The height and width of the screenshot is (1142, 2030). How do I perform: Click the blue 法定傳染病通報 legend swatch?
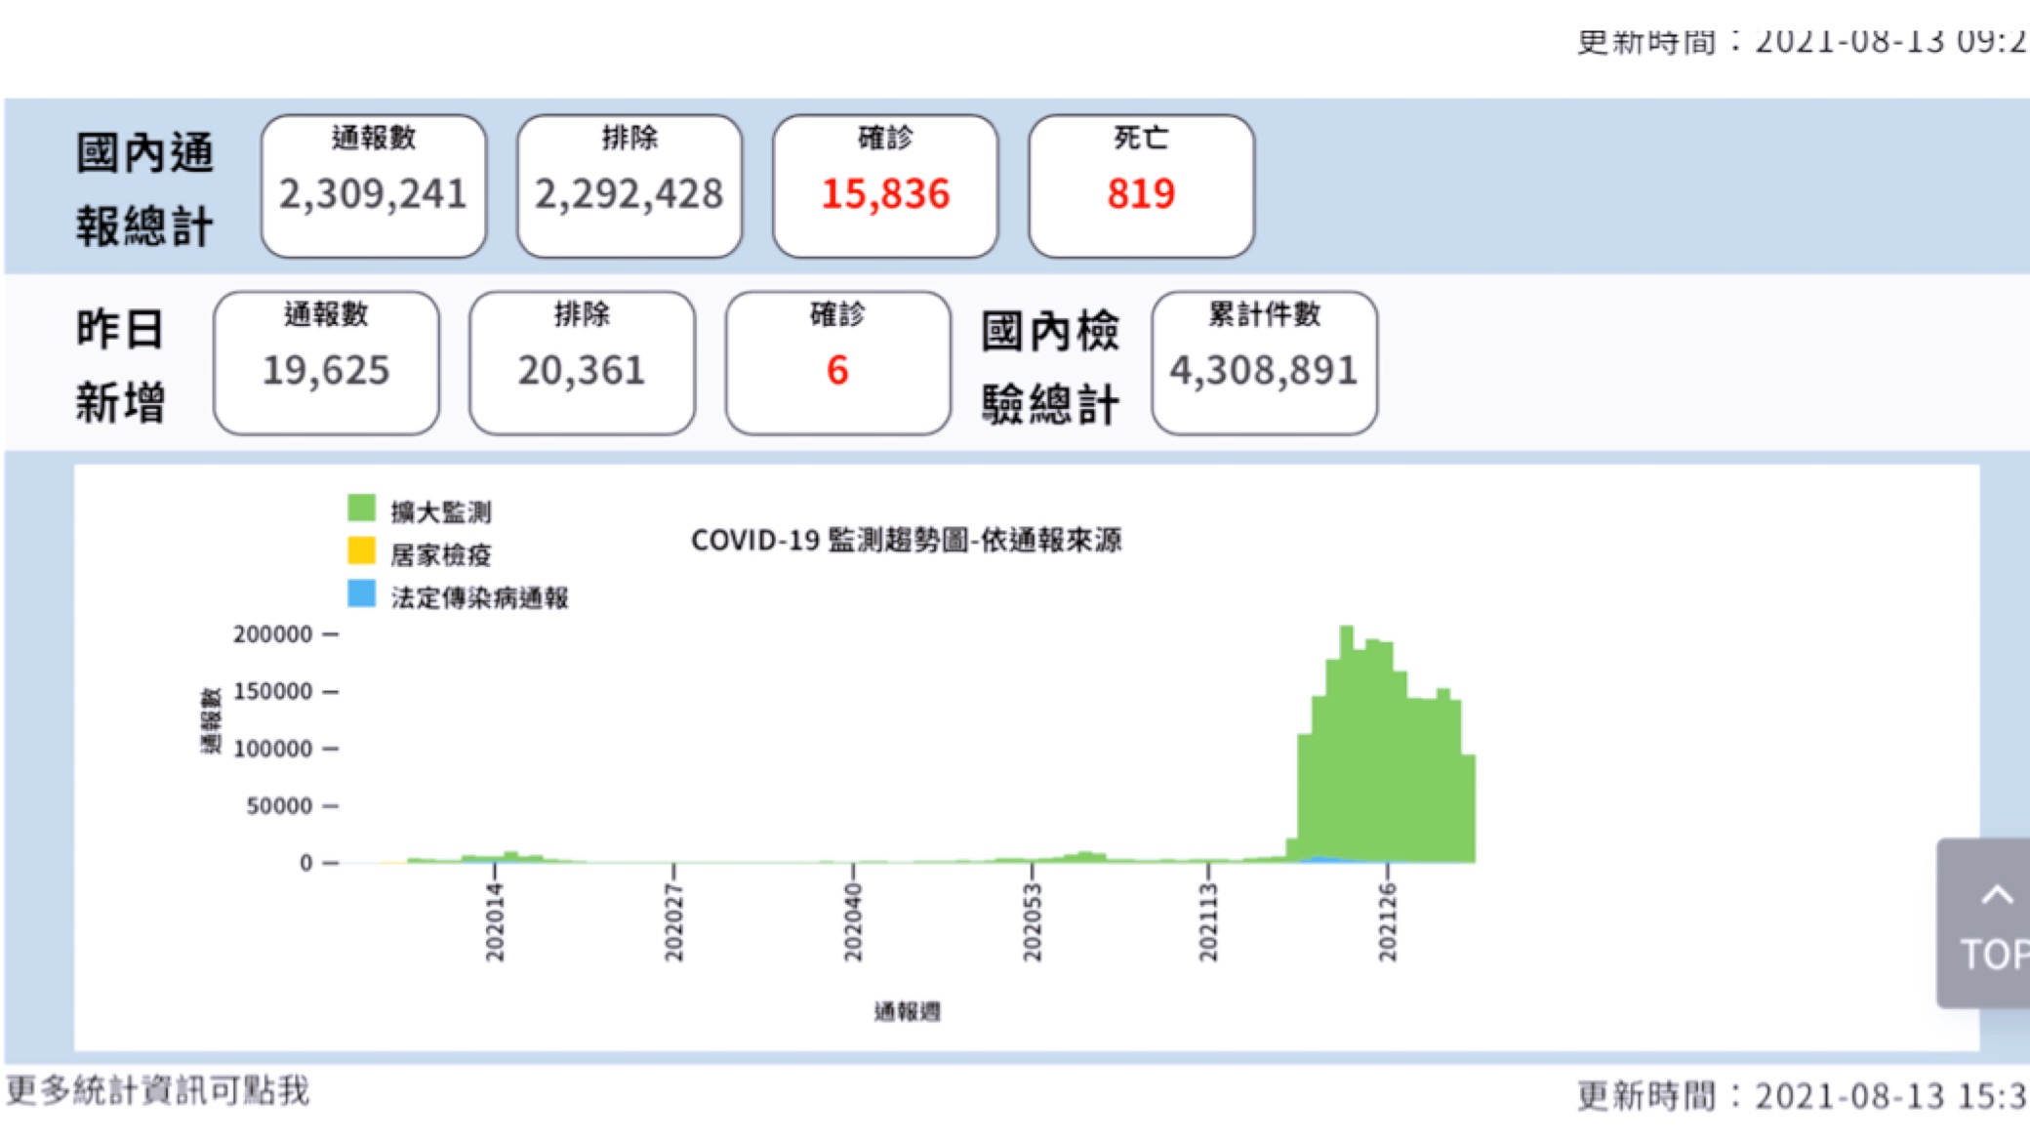[362, 593]
